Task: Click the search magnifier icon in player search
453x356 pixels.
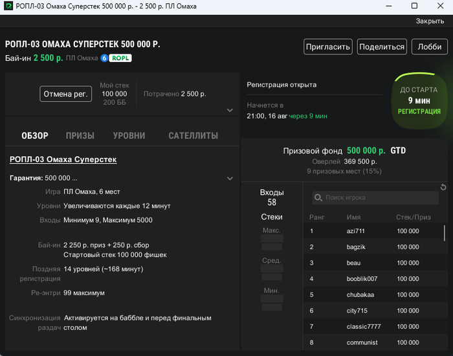Action: [318, 197]
